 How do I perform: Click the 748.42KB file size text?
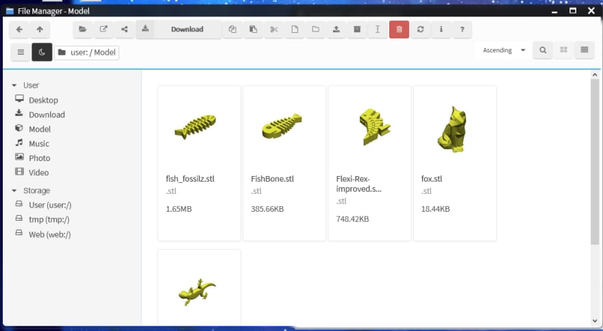click(x=352, y=219)
